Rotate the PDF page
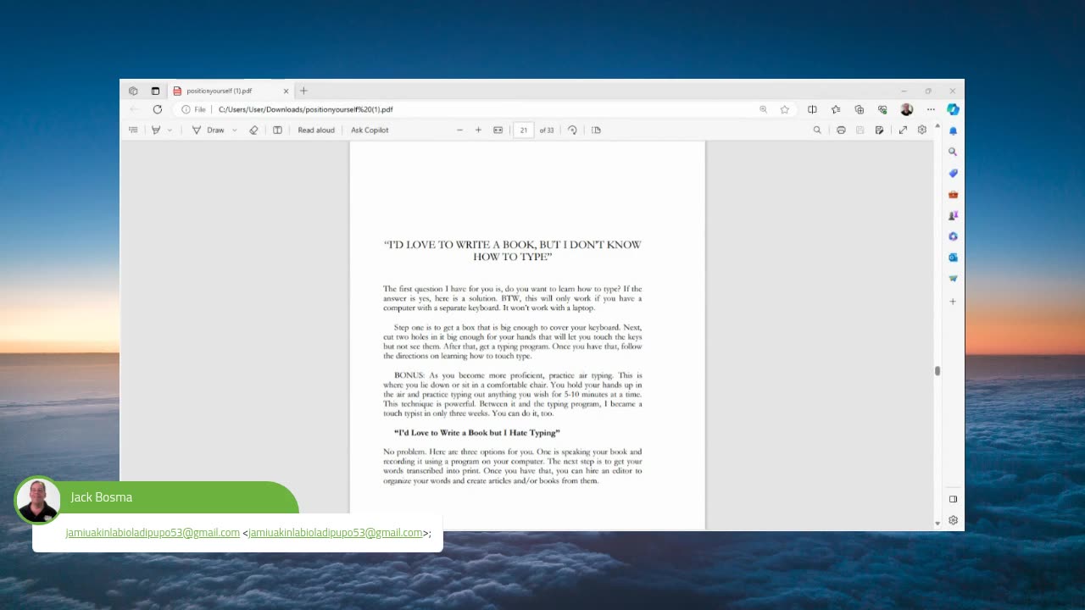Image resolution: width=1085 pixels, height=610 pixels. point(573,130)
